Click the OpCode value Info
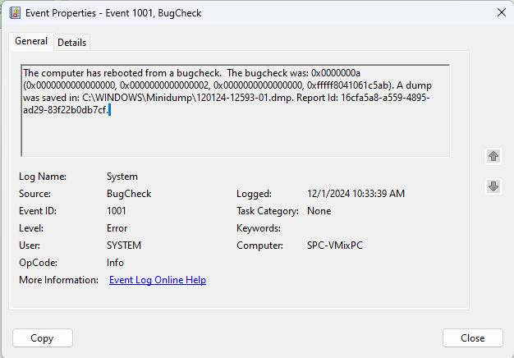 click(x=115, y=263)
